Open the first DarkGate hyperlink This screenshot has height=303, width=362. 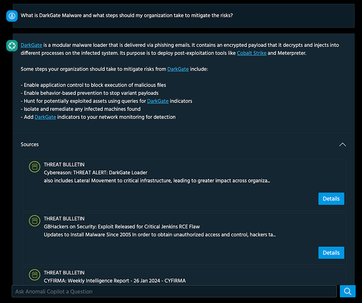tap(31, 45)
